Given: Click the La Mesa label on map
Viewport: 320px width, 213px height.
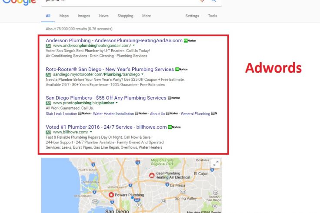Looking at the screenshot, I should pyautogui.click(x=177, y=185).
